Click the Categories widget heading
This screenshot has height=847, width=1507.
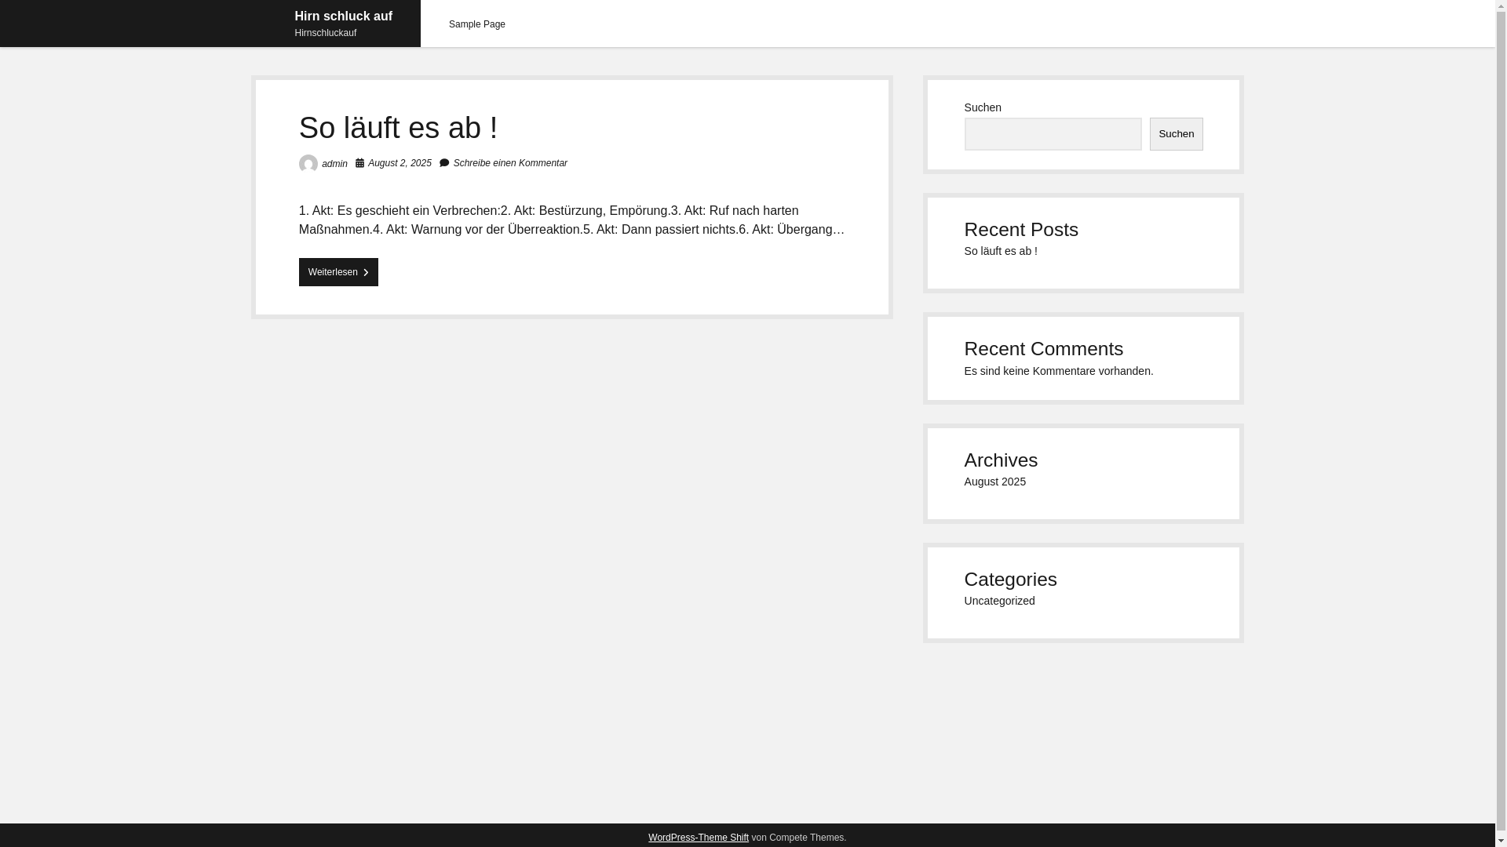pos(1010,579)
